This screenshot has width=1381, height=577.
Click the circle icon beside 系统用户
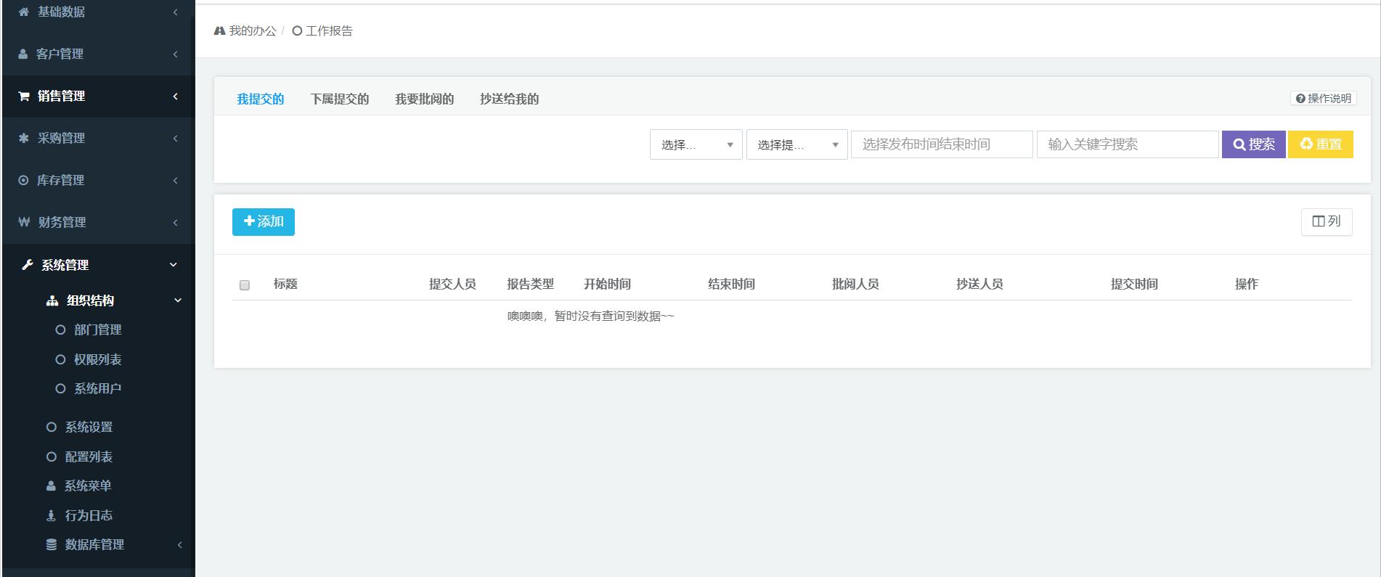[x=60, y=388]
